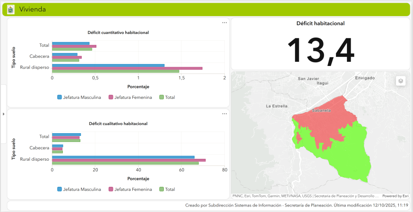Toggle Jefatura Femenina in cuantitativo chart legend

click(130, 97)
